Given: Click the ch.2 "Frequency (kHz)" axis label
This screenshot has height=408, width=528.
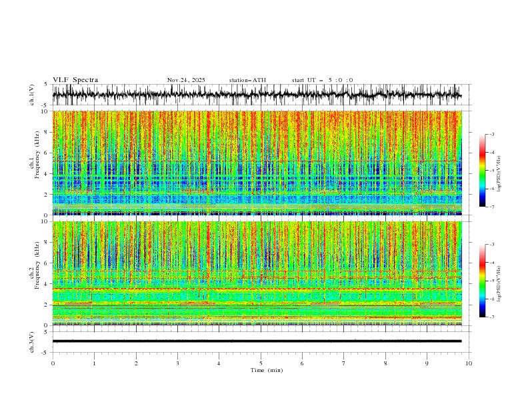Looking at the screenshot, I should click(37, 265).
